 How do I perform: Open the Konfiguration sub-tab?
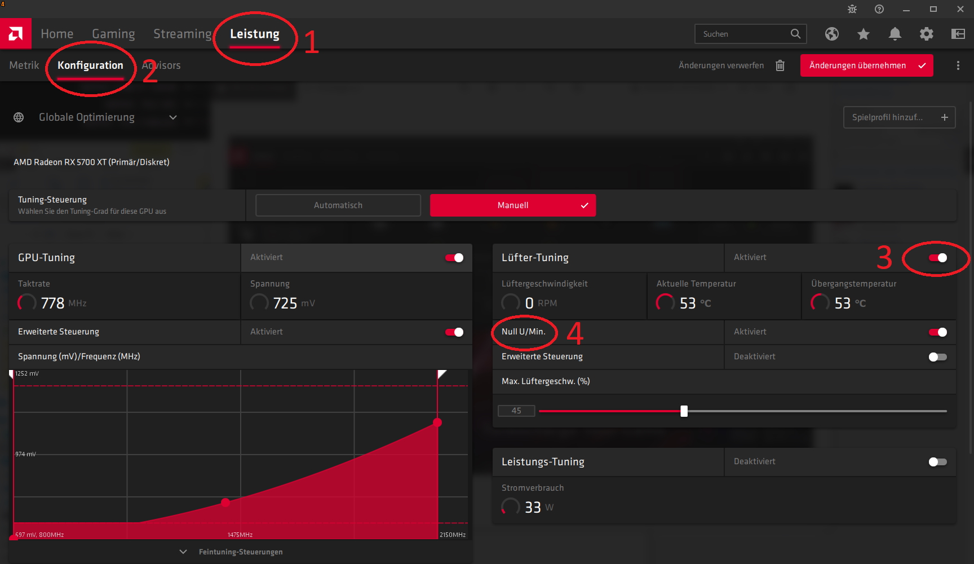click(x=90, y=65)
